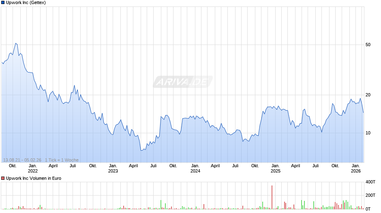Click the volume axis label '200T'
Screen dimensions: 381x213
coord(370,195)
